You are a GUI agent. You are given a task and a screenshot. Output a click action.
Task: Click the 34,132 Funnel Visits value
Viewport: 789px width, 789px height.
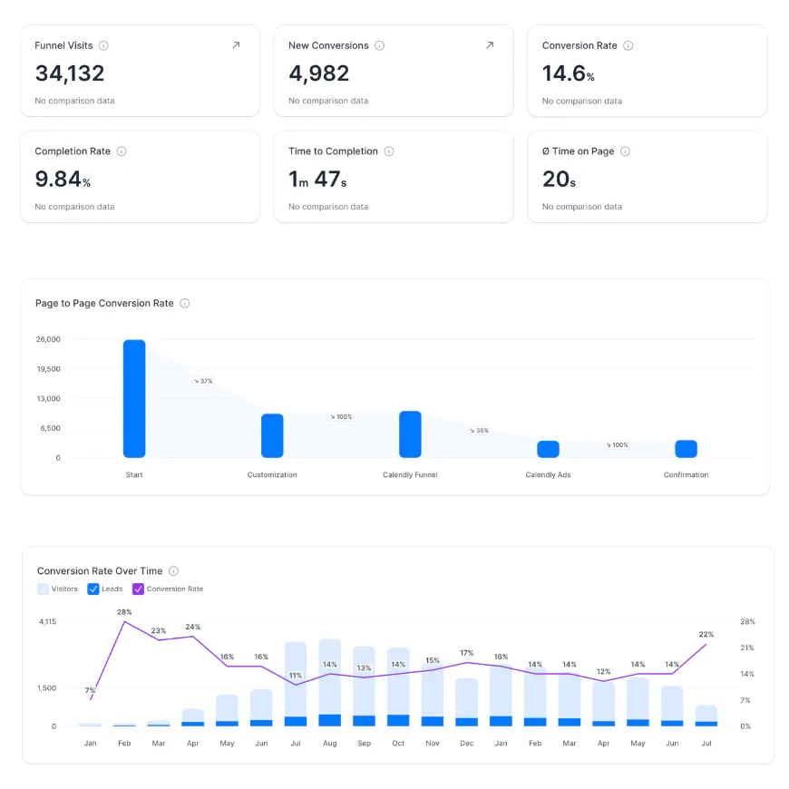click(70, 73)
